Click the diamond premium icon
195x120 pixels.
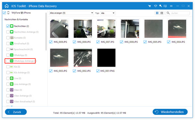click(155, 6)
